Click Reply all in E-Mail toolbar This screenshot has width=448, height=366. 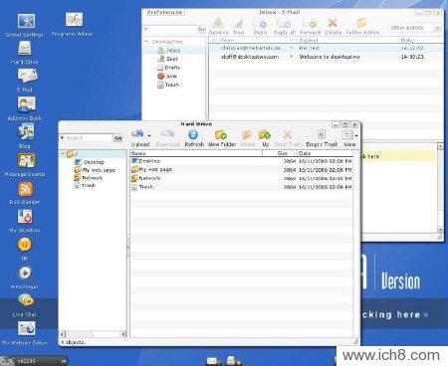point(284,27)
